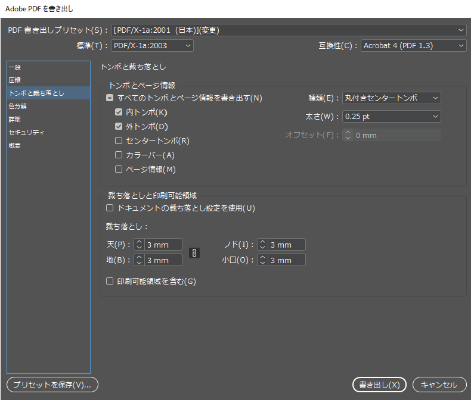The height and width of the screenshot is (400, 471).
Task: Open the 種類(E) 丸付きセンタートンボ dropdown
Action: [392, 98]
